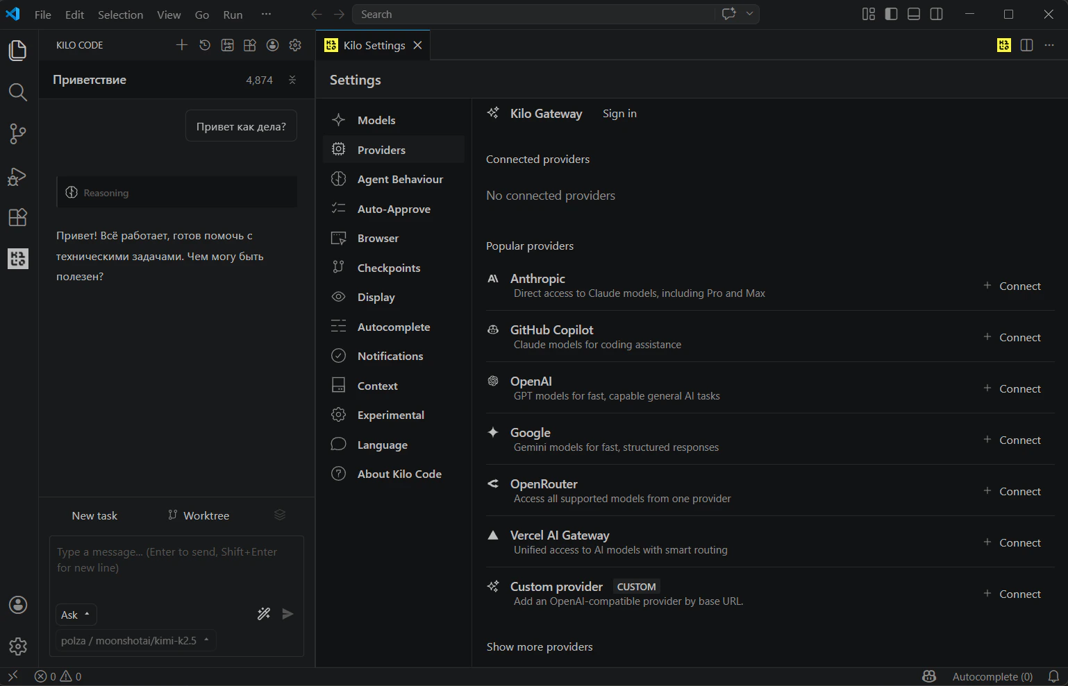
Task: Click enhance prompt wand icon
Action: pos(264,614)
